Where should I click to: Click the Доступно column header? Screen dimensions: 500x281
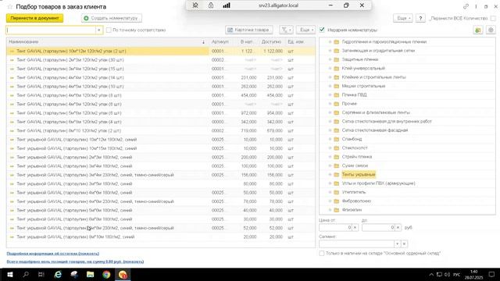pos(271,42)
